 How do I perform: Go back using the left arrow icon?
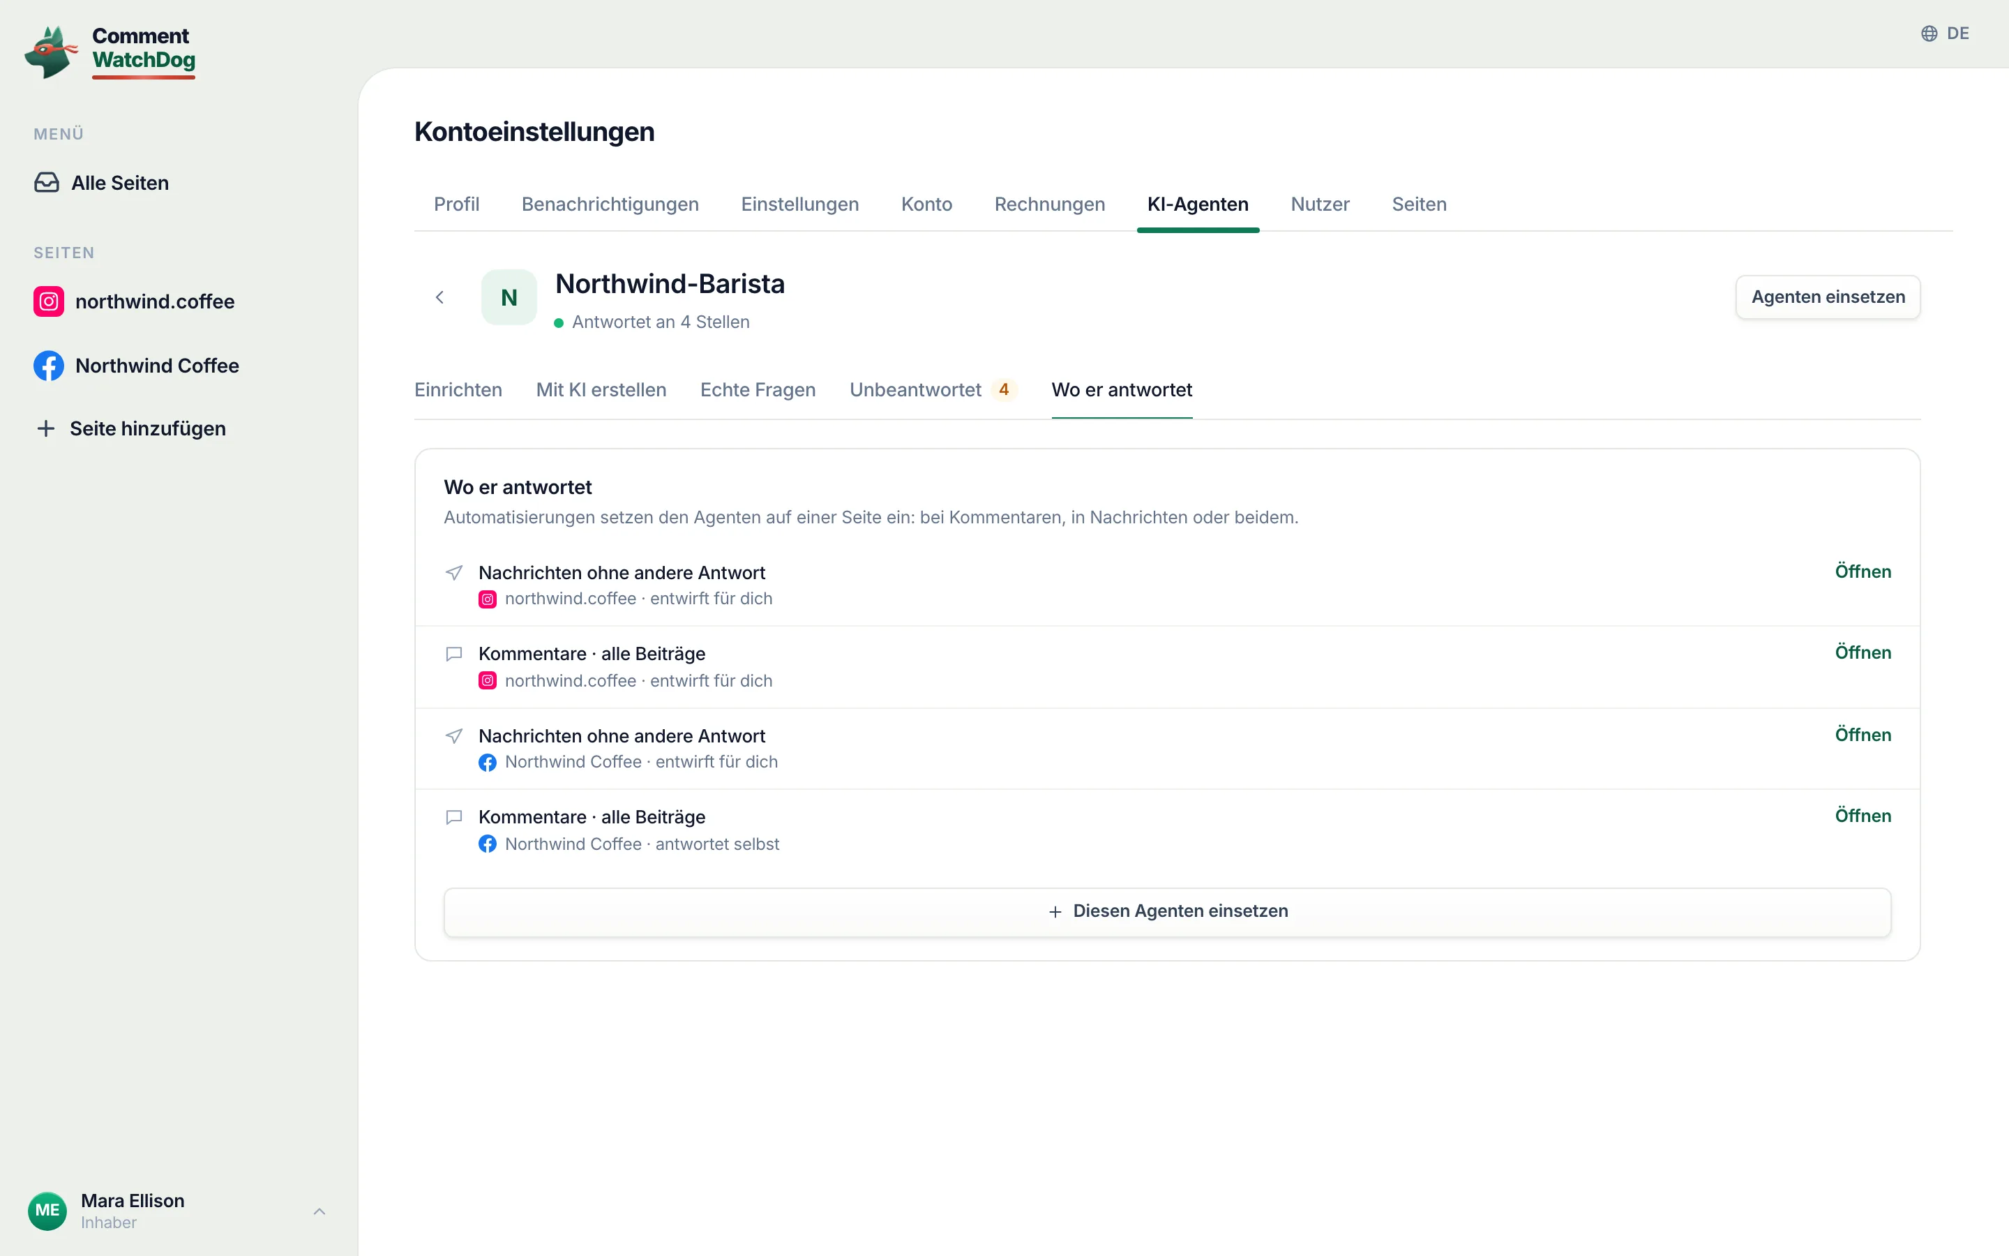tap(440, 297)
